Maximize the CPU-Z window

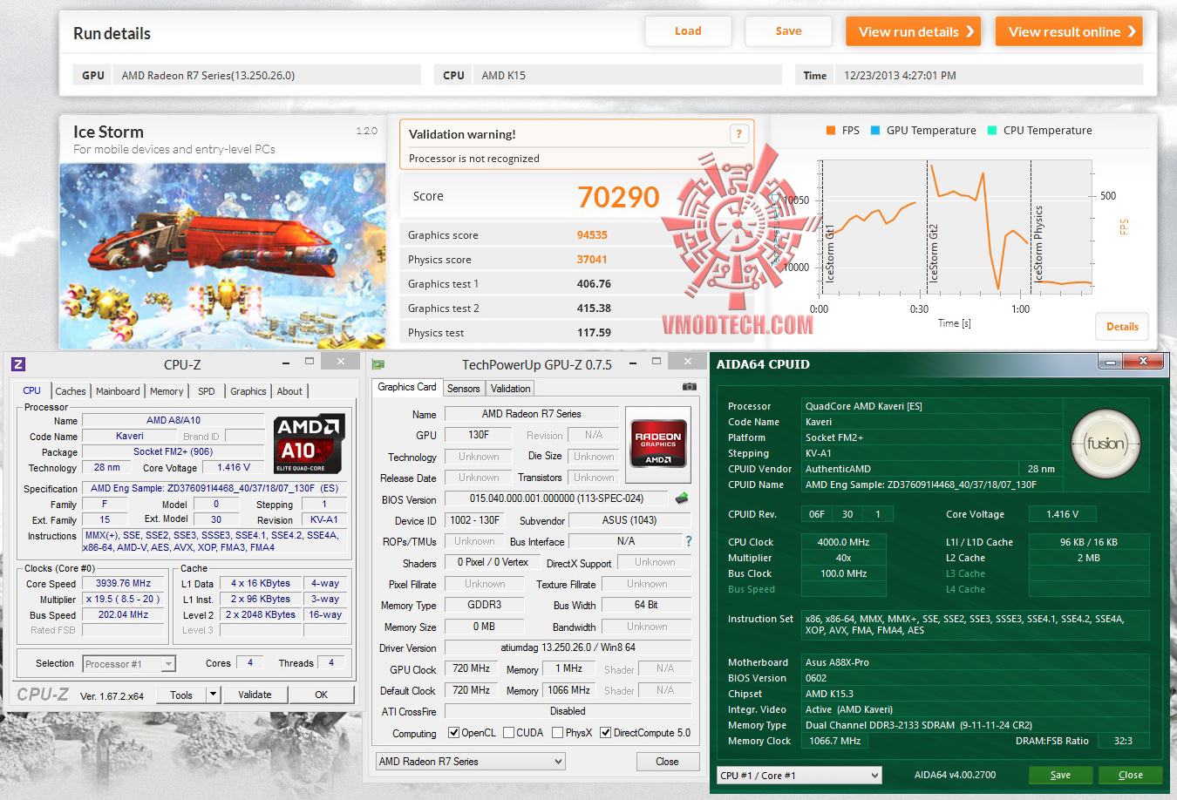(x=310, y=361)
